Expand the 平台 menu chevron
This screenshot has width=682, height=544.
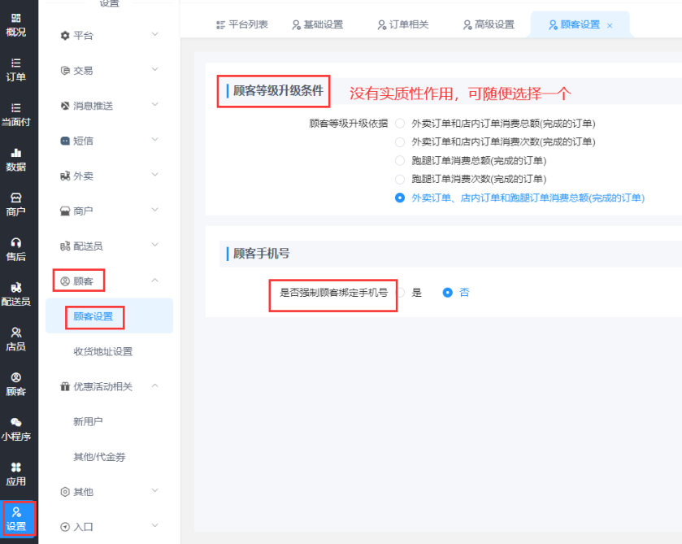click(154, 34)
